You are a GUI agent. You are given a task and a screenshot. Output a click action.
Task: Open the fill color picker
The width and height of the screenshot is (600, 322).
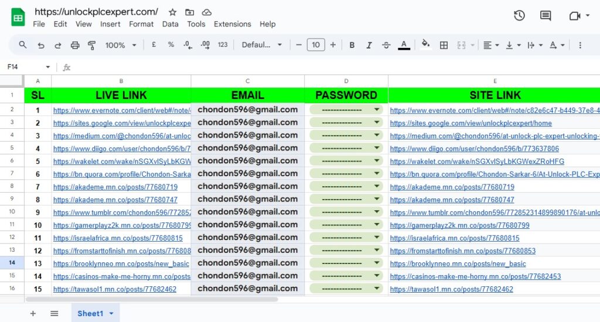point(425,44)
